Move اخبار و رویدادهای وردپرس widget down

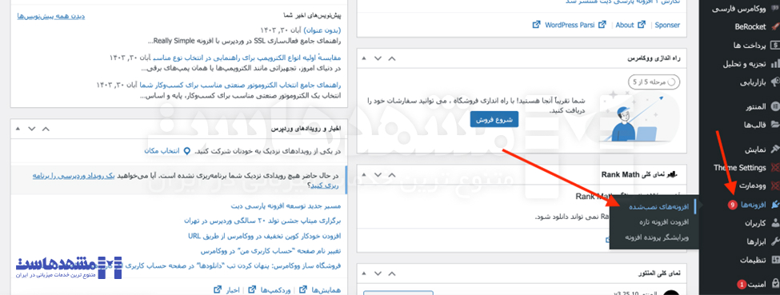[x=32, y=129]
